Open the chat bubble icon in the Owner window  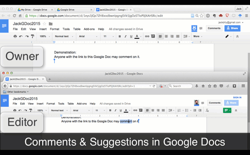[201, 29]
